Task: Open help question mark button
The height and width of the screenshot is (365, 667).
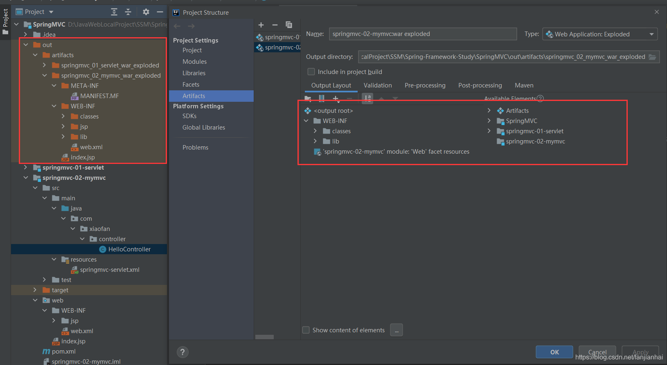Action: point(183,352)
